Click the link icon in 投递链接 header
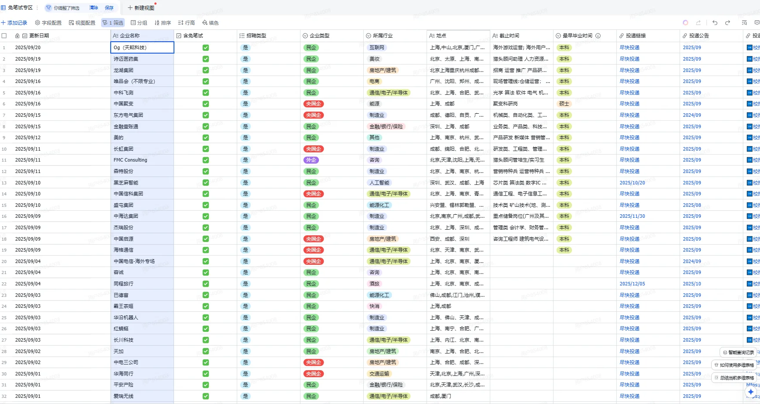The image size is (760, 404). pyautogui.click(x=622, y=36)
